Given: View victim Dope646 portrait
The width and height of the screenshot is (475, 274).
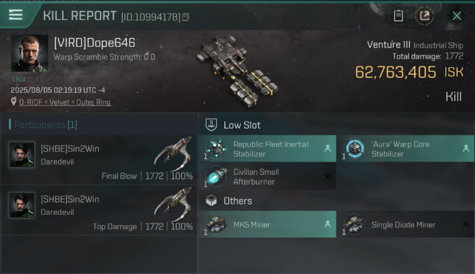Looking at the screenshot, I should [x=30, y=53].
